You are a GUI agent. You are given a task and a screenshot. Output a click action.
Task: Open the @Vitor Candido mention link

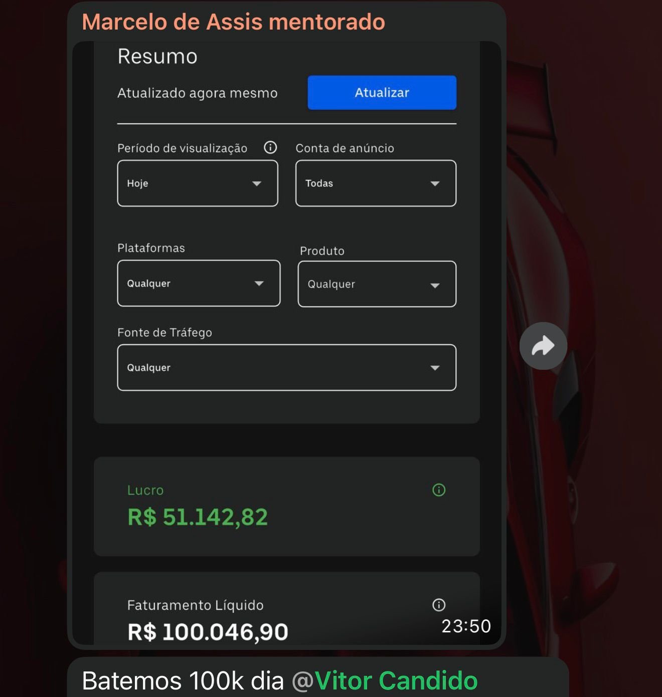pos(385,681)
